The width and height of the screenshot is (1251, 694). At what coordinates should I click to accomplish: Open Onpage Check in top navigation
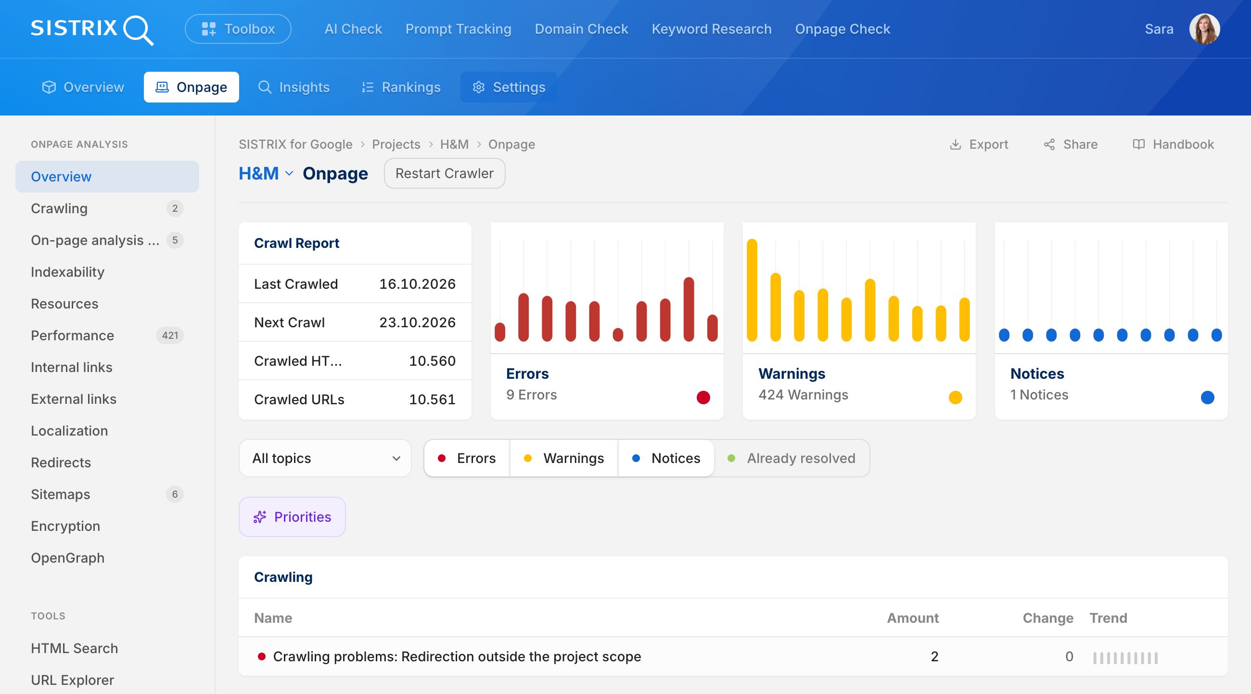(x=843, y=29)
